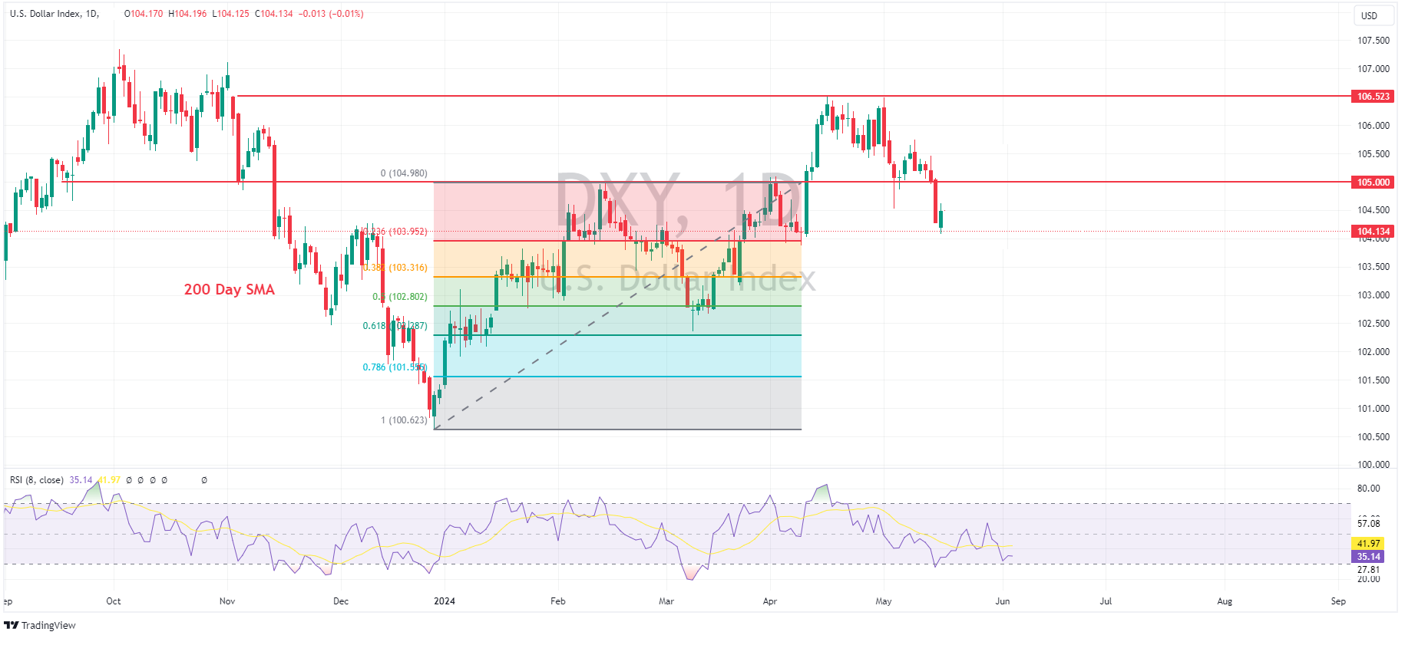Click the RSI (8, close) indicator legend

(x=36, y=480)
